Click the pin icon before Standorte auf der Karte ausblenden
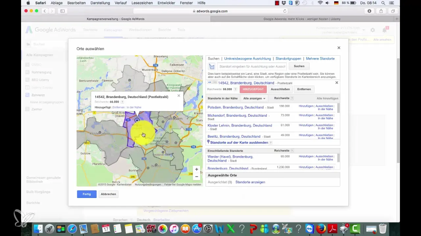Screen dimensions: 421x236 208,142
